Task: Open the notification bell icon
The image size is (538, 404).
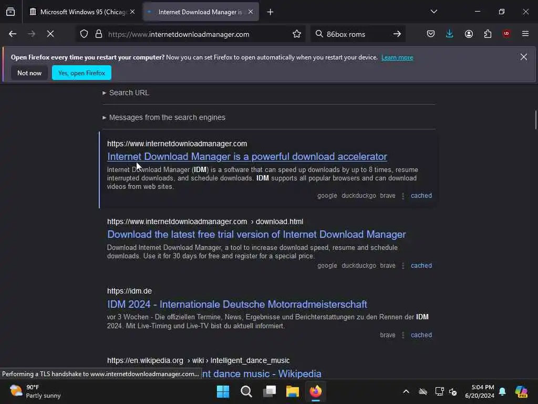Action: tap(502, 391)
